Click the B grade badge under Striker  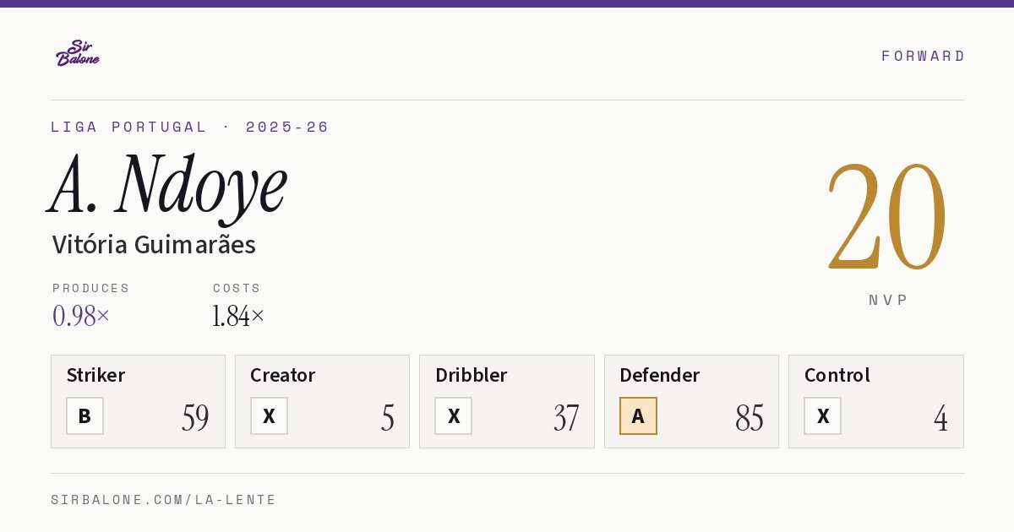pos(84,415)
